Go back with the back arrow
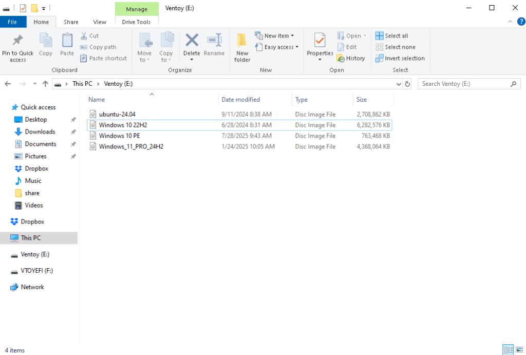Viewport: 526px width, 355px height. click(x=8, y=84)
